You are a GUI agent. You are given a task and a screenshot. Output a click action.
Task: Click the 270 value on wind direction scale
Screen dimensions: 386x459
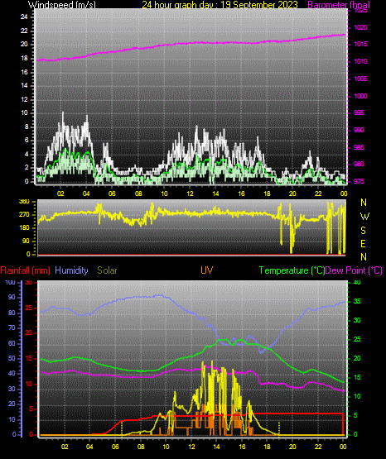coord(24,214)
